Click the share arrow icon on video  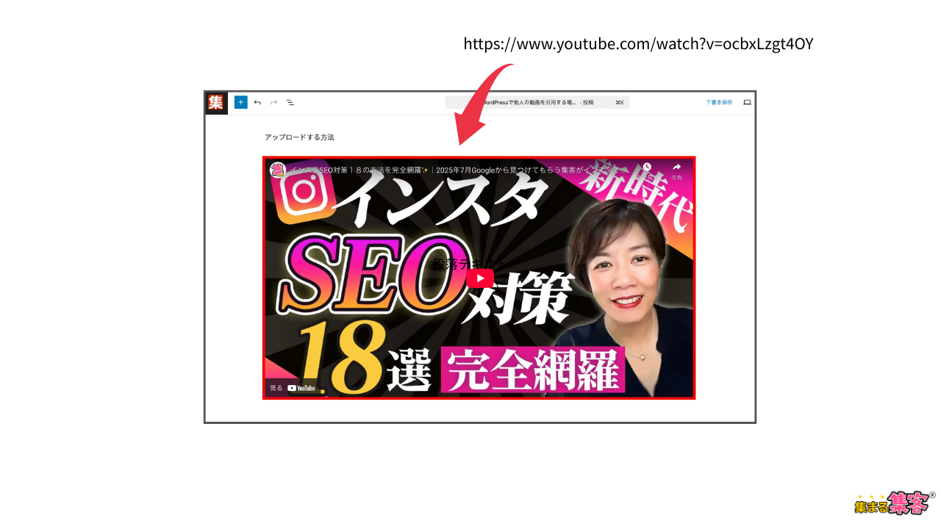point(676,168)
